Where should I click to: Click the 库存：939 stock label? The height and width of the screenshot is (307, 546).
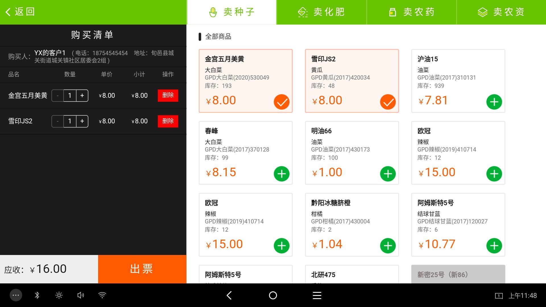(x=431, y=86)
